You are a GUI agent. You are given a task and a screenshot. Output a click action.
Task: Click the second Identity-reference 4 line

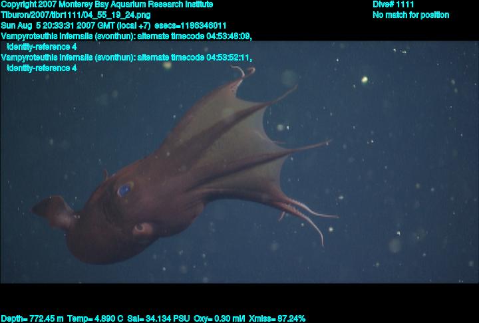tap(41, 68)
